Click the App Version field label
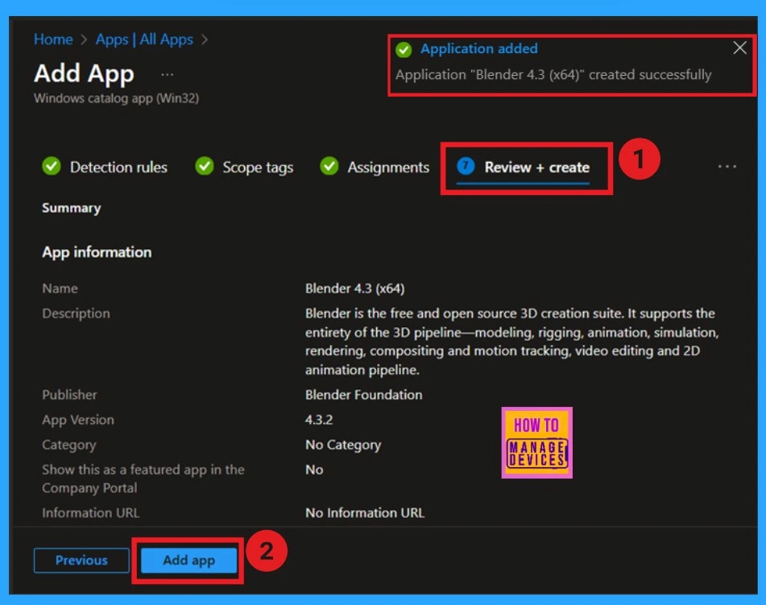Screen dimensions: 766x605 (x=77, y=420)
